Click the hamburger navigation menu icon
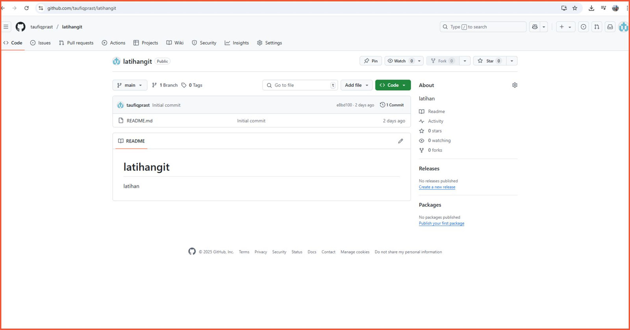630x330 pixels. pos(6,27)
